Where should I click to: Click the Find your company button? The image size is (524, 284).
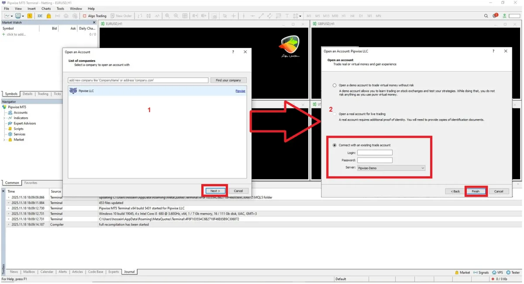point(228,80)
